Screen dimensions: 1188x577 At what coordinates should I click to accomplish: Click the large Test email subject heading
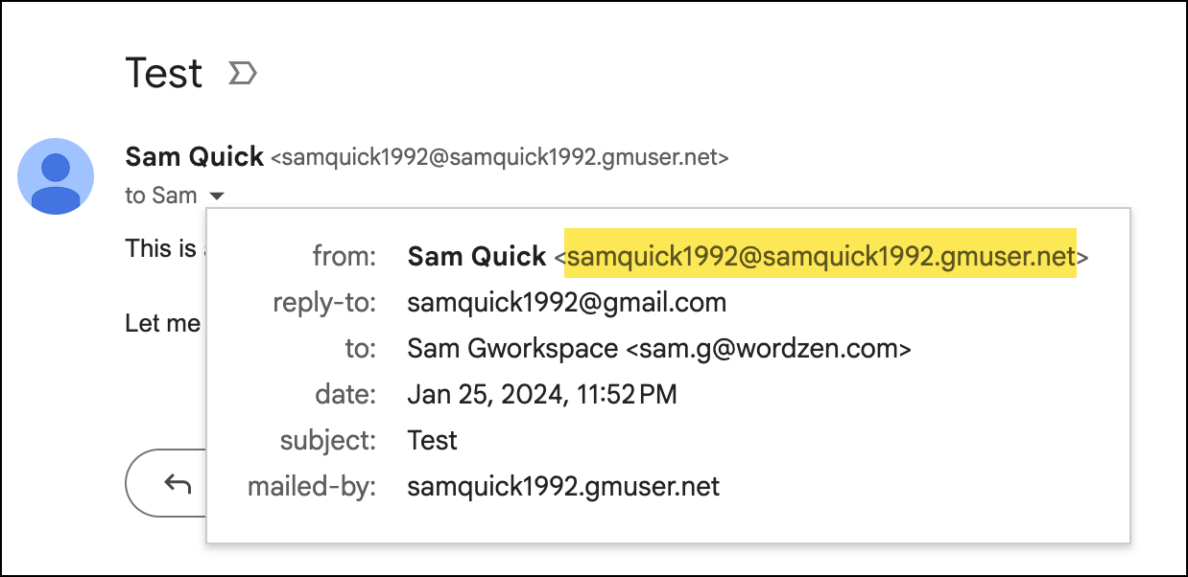(x=164, y=74)
